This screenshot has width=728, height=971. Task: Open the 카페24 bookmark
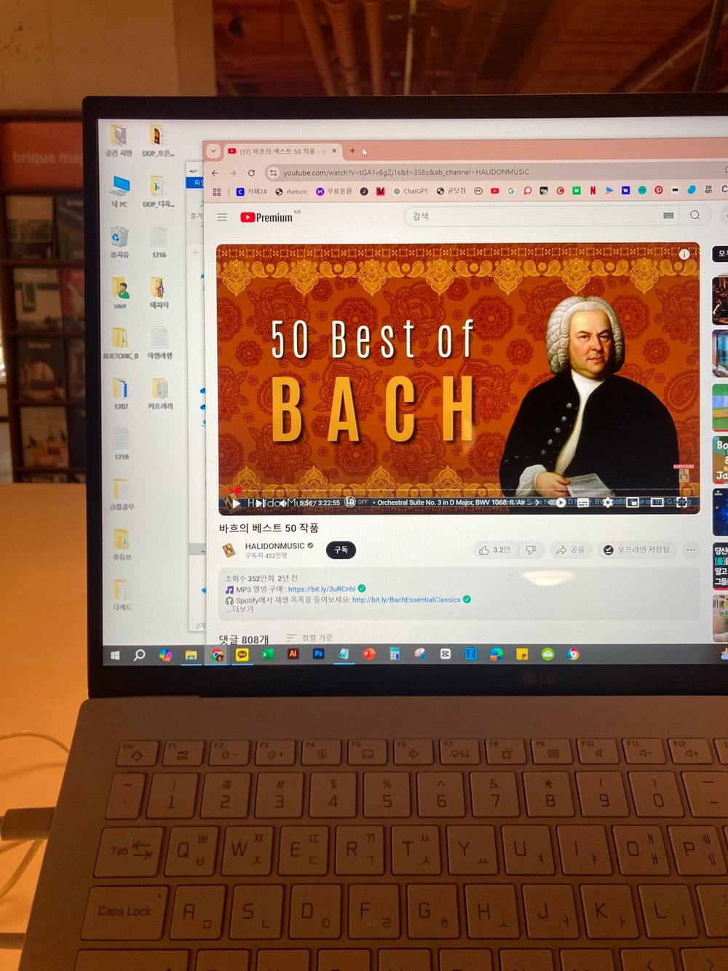pos(251,191)
